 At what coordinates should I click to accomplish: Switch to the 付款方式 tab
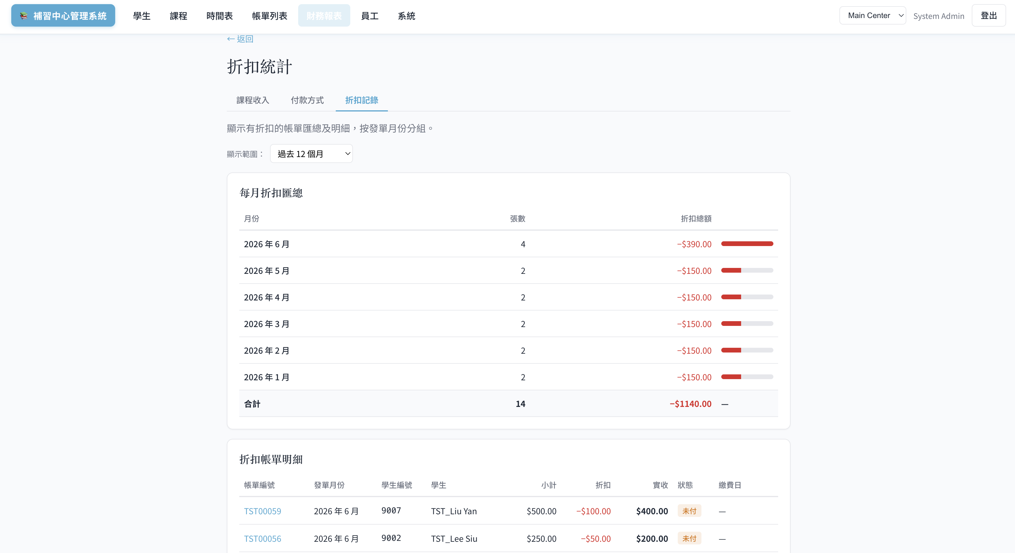click(307, 100)
